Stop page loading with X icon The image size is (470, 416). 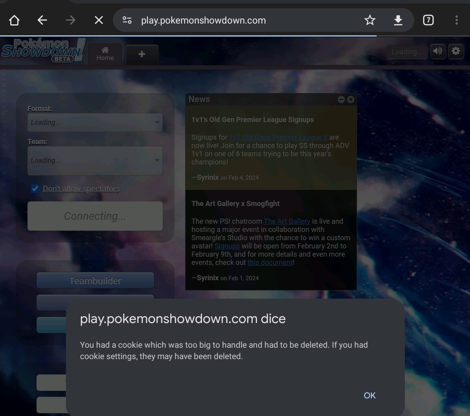click(98, 20)
